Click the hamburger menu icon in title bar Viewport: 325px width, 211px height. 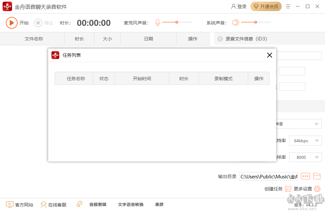click(288, 6)
